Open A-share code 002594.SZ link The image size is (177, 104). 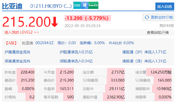pyautogui.click(x=45, y=43)
